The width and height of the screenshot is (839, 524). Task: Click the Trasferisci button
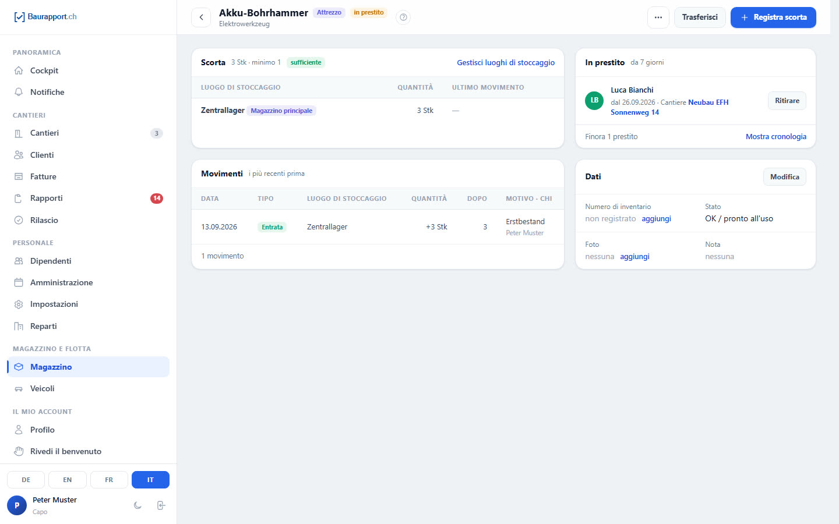click(x=700, y=17)
